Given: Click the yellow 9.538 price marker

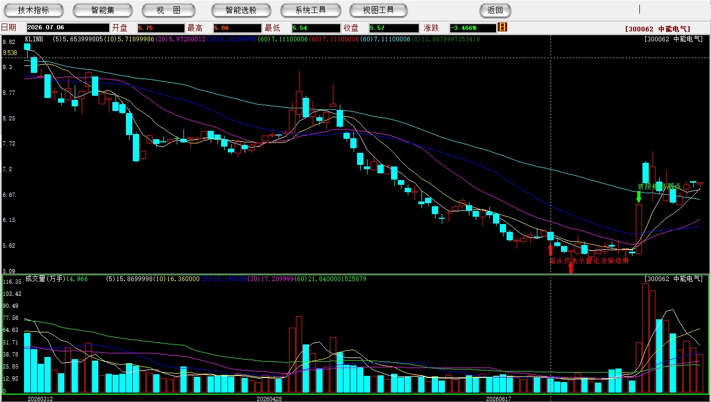Looking at the screenshot, I should [10, 53].
